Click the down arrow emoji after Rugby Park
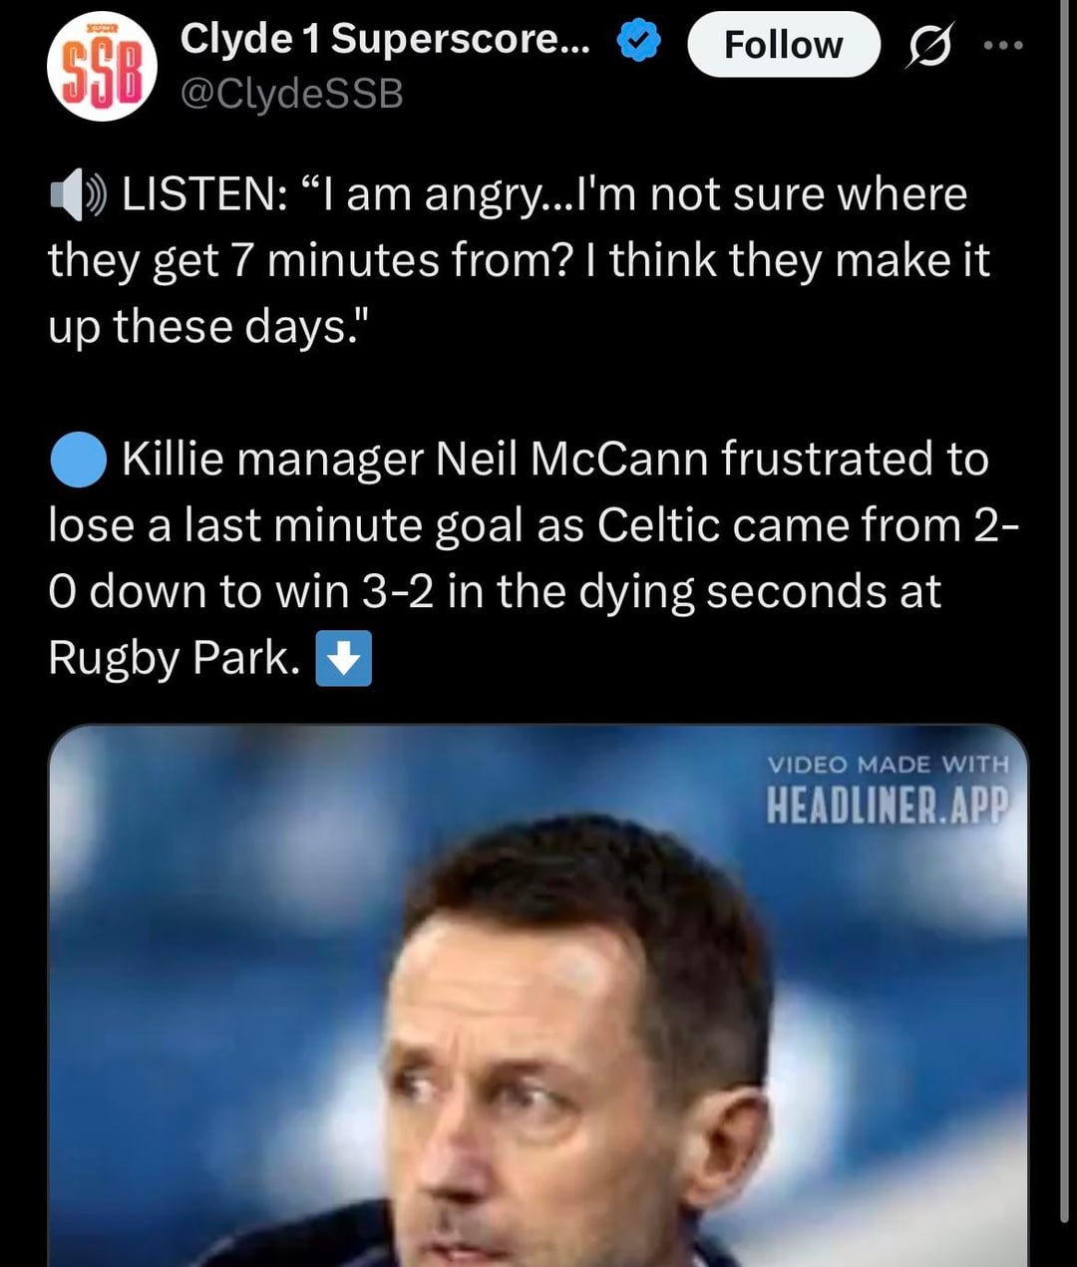The image size is (1077, 1267). (x=344, y=658)
